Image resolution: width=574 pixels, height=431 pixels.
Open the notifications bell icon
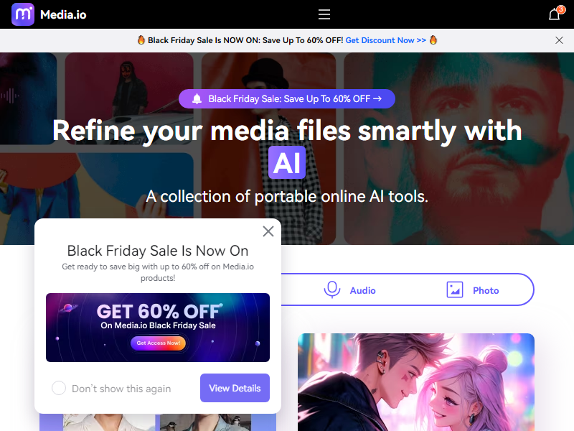554,14
